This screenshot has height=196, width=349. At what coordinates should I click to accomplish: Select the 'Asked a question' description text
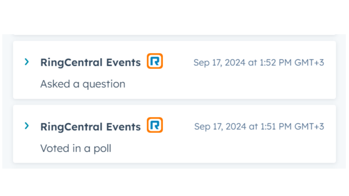pos(83,84)
